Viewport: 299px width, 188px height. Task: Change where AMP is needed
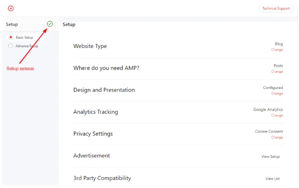point(277,72)
